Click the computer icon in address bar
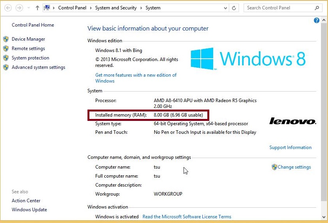The image size is (328, 223). (47, 8)
